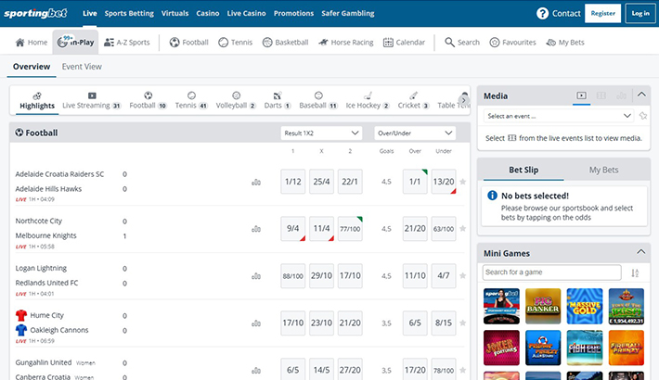Image resolution: width=659 pixels, height=380 pixels.
Task: Switch to My Bets tab in bet slip
Action: point(603,170)
